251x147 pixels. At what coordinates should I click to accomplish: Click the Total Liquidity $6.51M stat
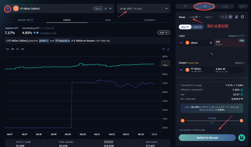pyautogui.click(x=66, y=144)
